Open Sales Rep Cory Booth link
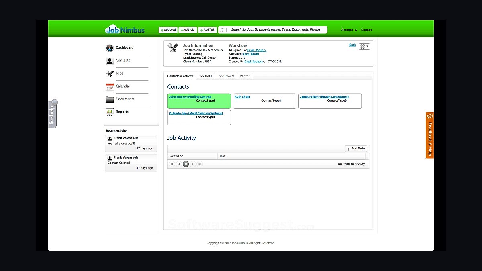This screenshot has height=271, width=482. pos(251,54)
